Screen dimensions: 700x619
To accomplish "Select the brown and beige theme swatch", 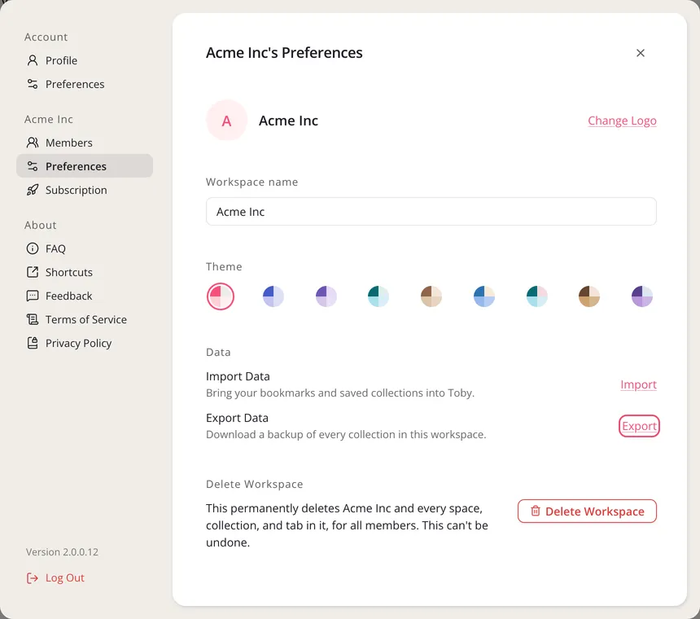I will pyautogui.click(x=431, y=296).
